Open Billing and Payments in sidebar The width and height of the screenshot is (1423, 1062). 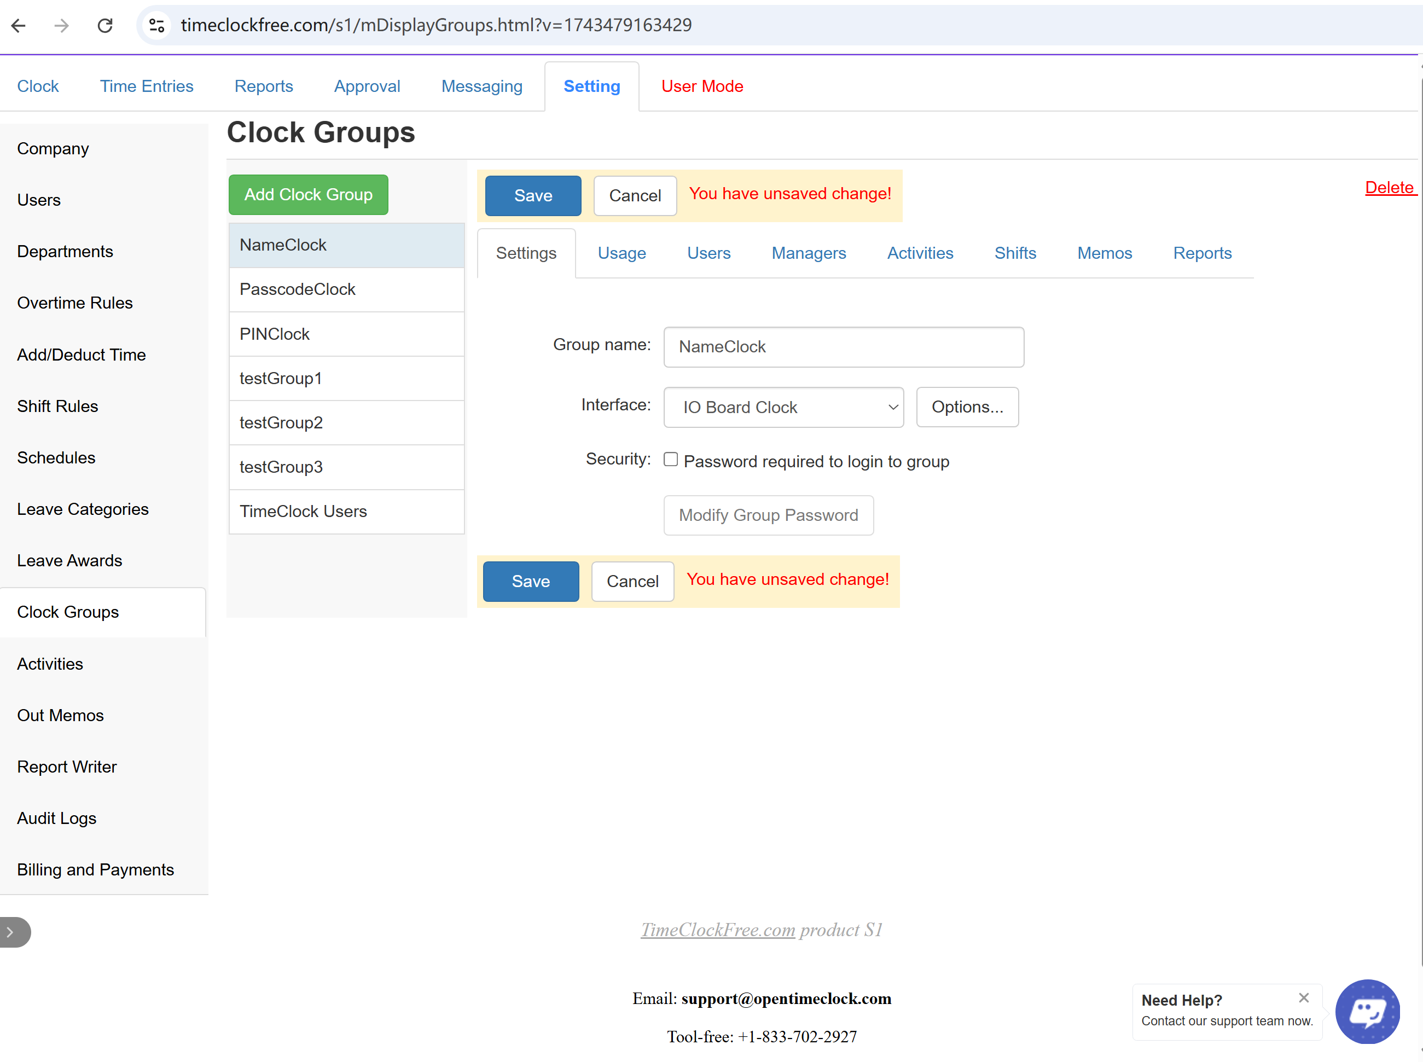pyautogui.click(x=103, y=870)
